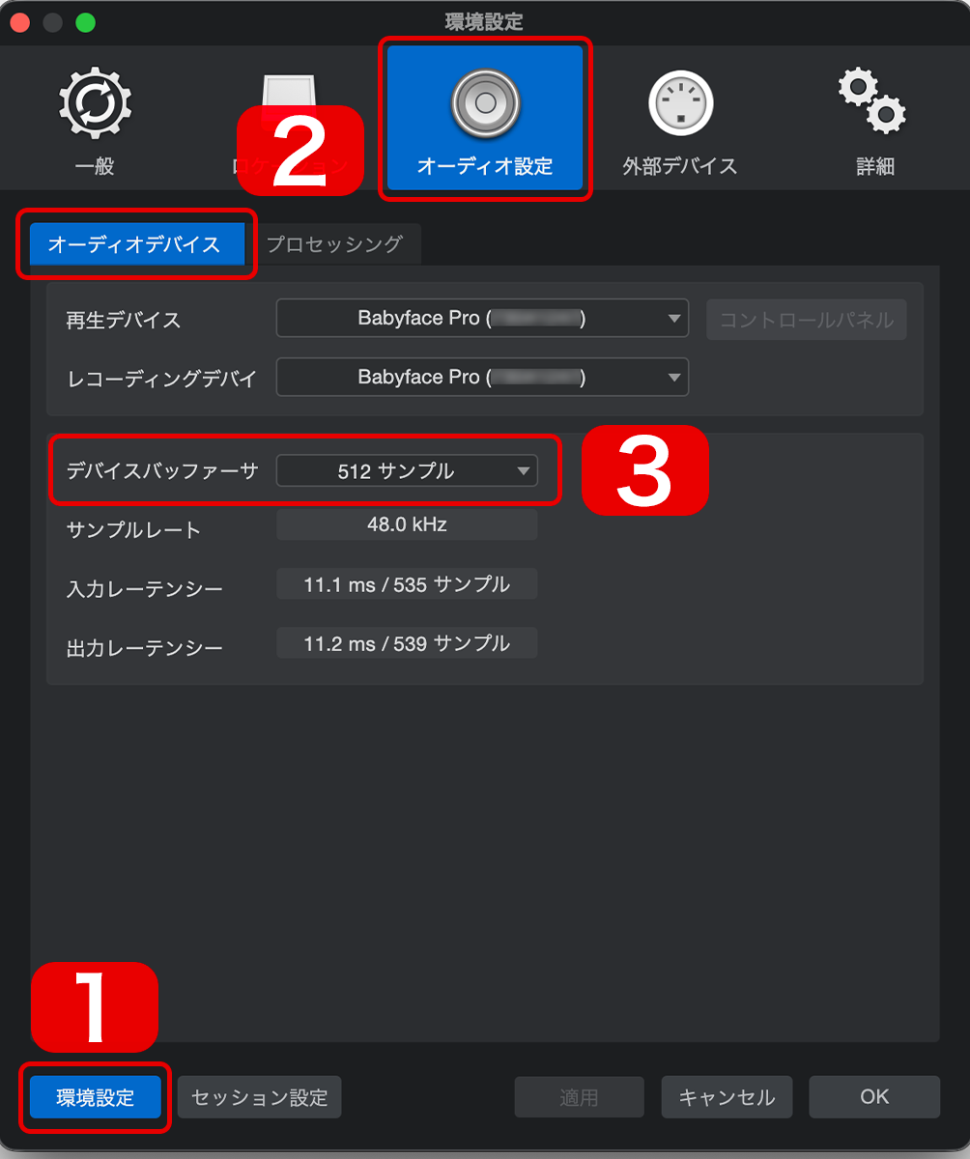Screen dimensions: 970x1159
Task: Open the コントロールパネル button
Action: (x=807, y=320)
